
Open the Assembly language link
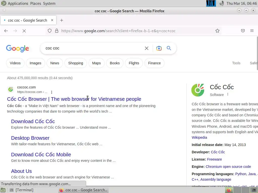216,179
